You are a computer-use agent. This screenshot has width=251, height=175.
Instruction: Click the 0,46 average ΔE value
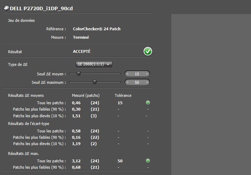76,103
